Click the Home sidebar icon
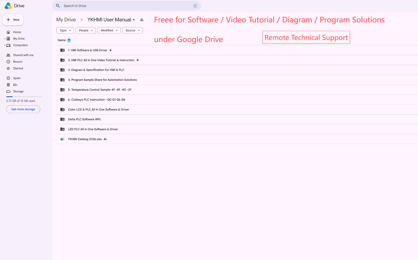The image size is (418, 260). tap(8, 32)
